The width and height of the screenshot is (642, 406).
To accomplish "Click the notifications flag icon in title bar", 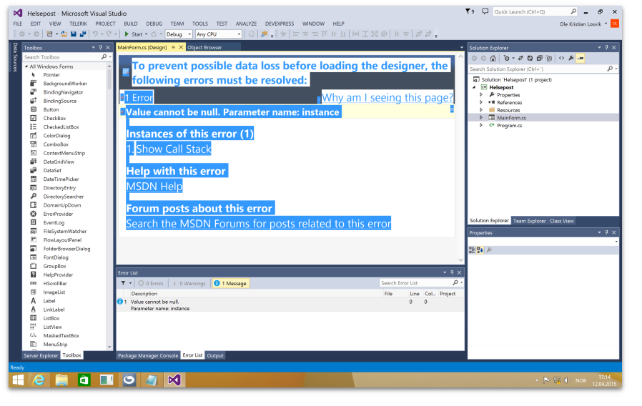I will 470,11.
